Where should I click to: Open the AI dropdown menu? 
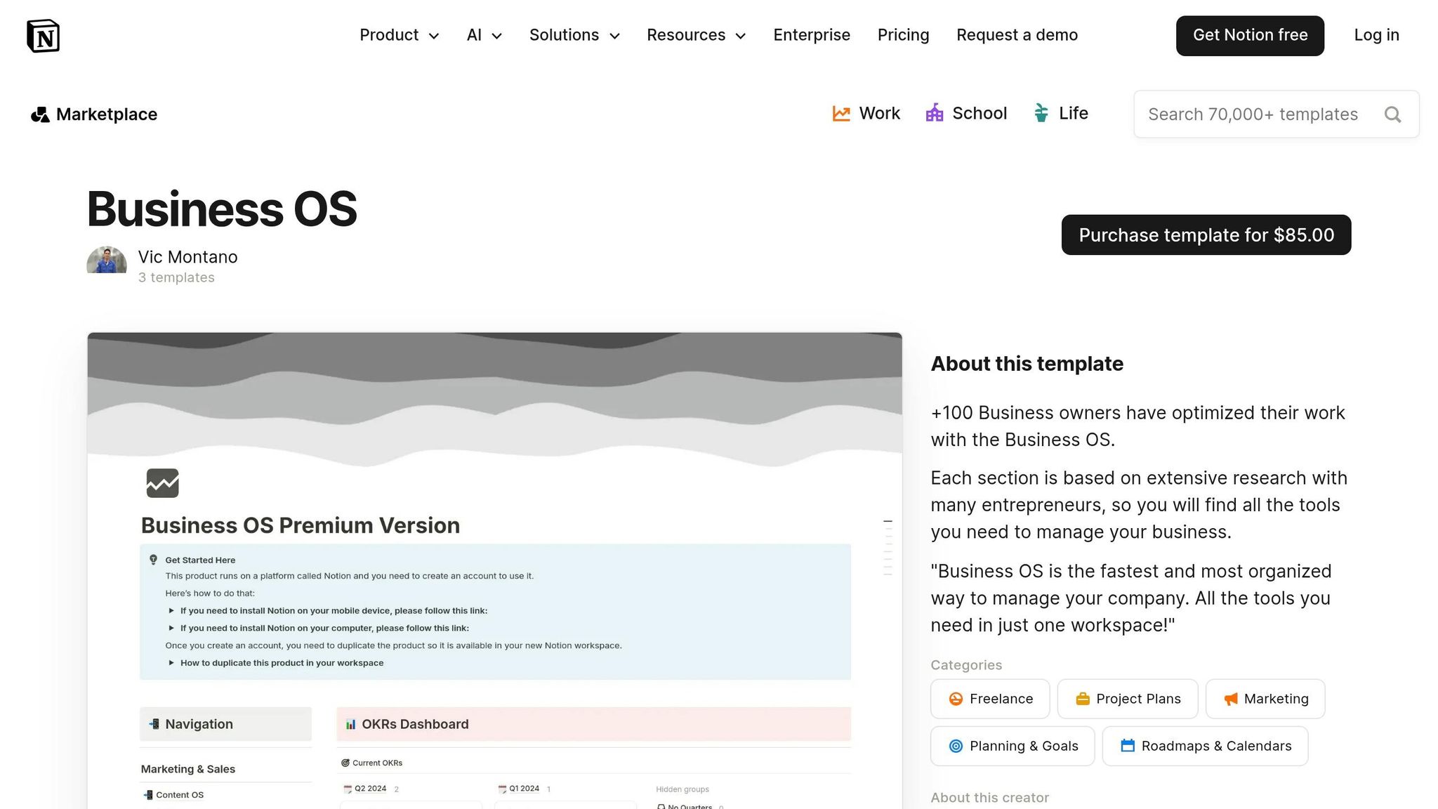484,35
